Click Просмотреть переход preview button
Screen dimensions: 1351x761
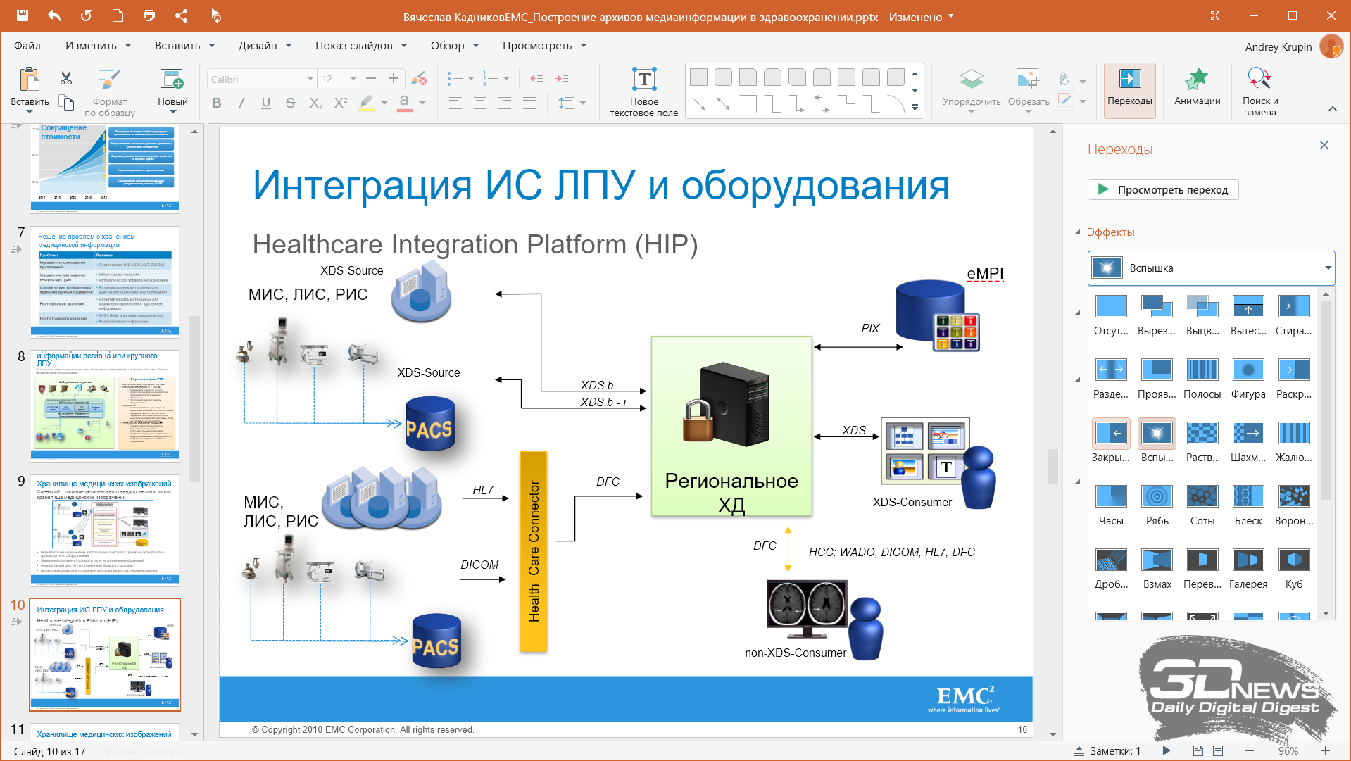click(x=1163, y=189)
